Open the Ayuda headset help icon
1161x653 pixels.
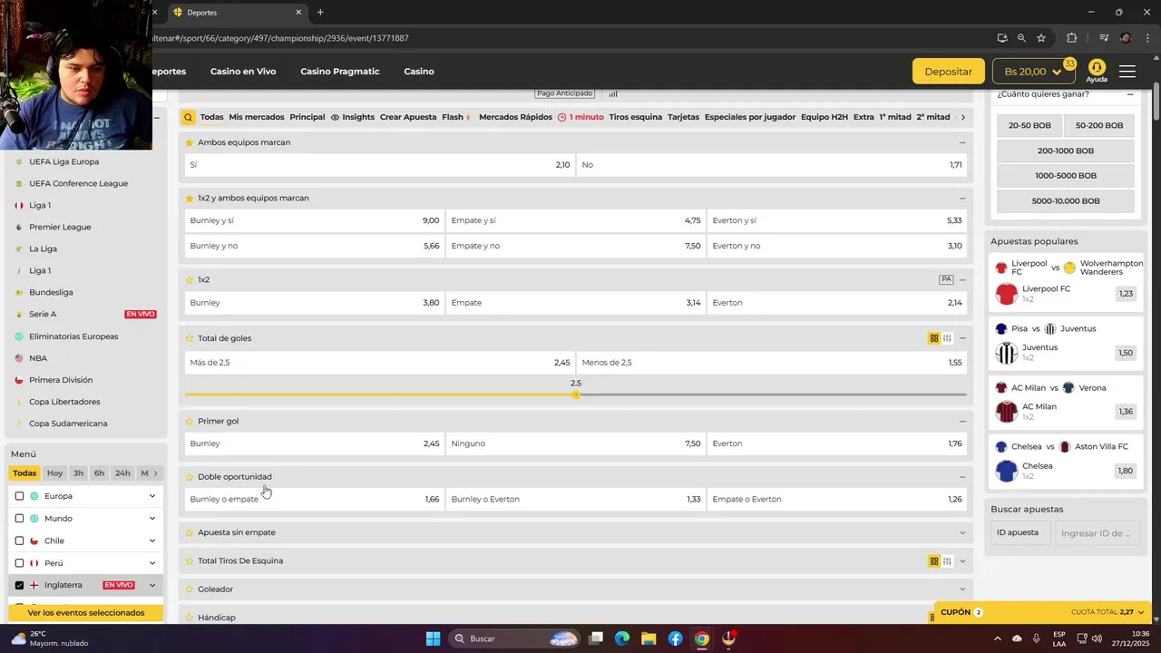pos(1097,71)
